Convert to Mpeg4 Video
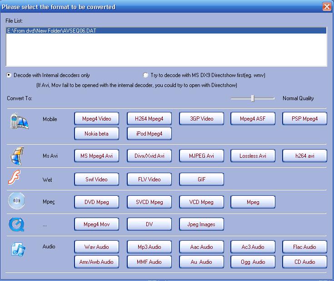Screen dimensions: 334x281 point(96,118)
